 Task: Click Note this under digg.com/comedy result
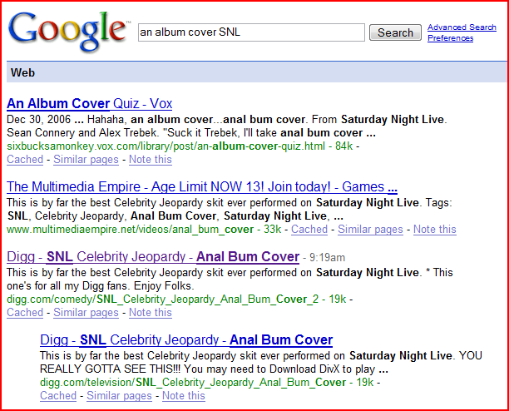point(151,312)
